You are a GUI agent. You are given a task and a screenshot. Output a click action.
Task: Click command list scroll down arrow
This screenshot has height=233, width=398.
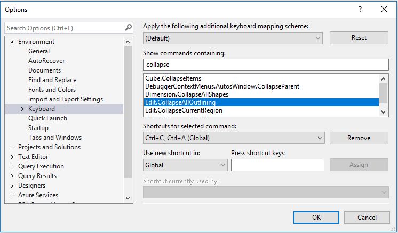(383, 112)
